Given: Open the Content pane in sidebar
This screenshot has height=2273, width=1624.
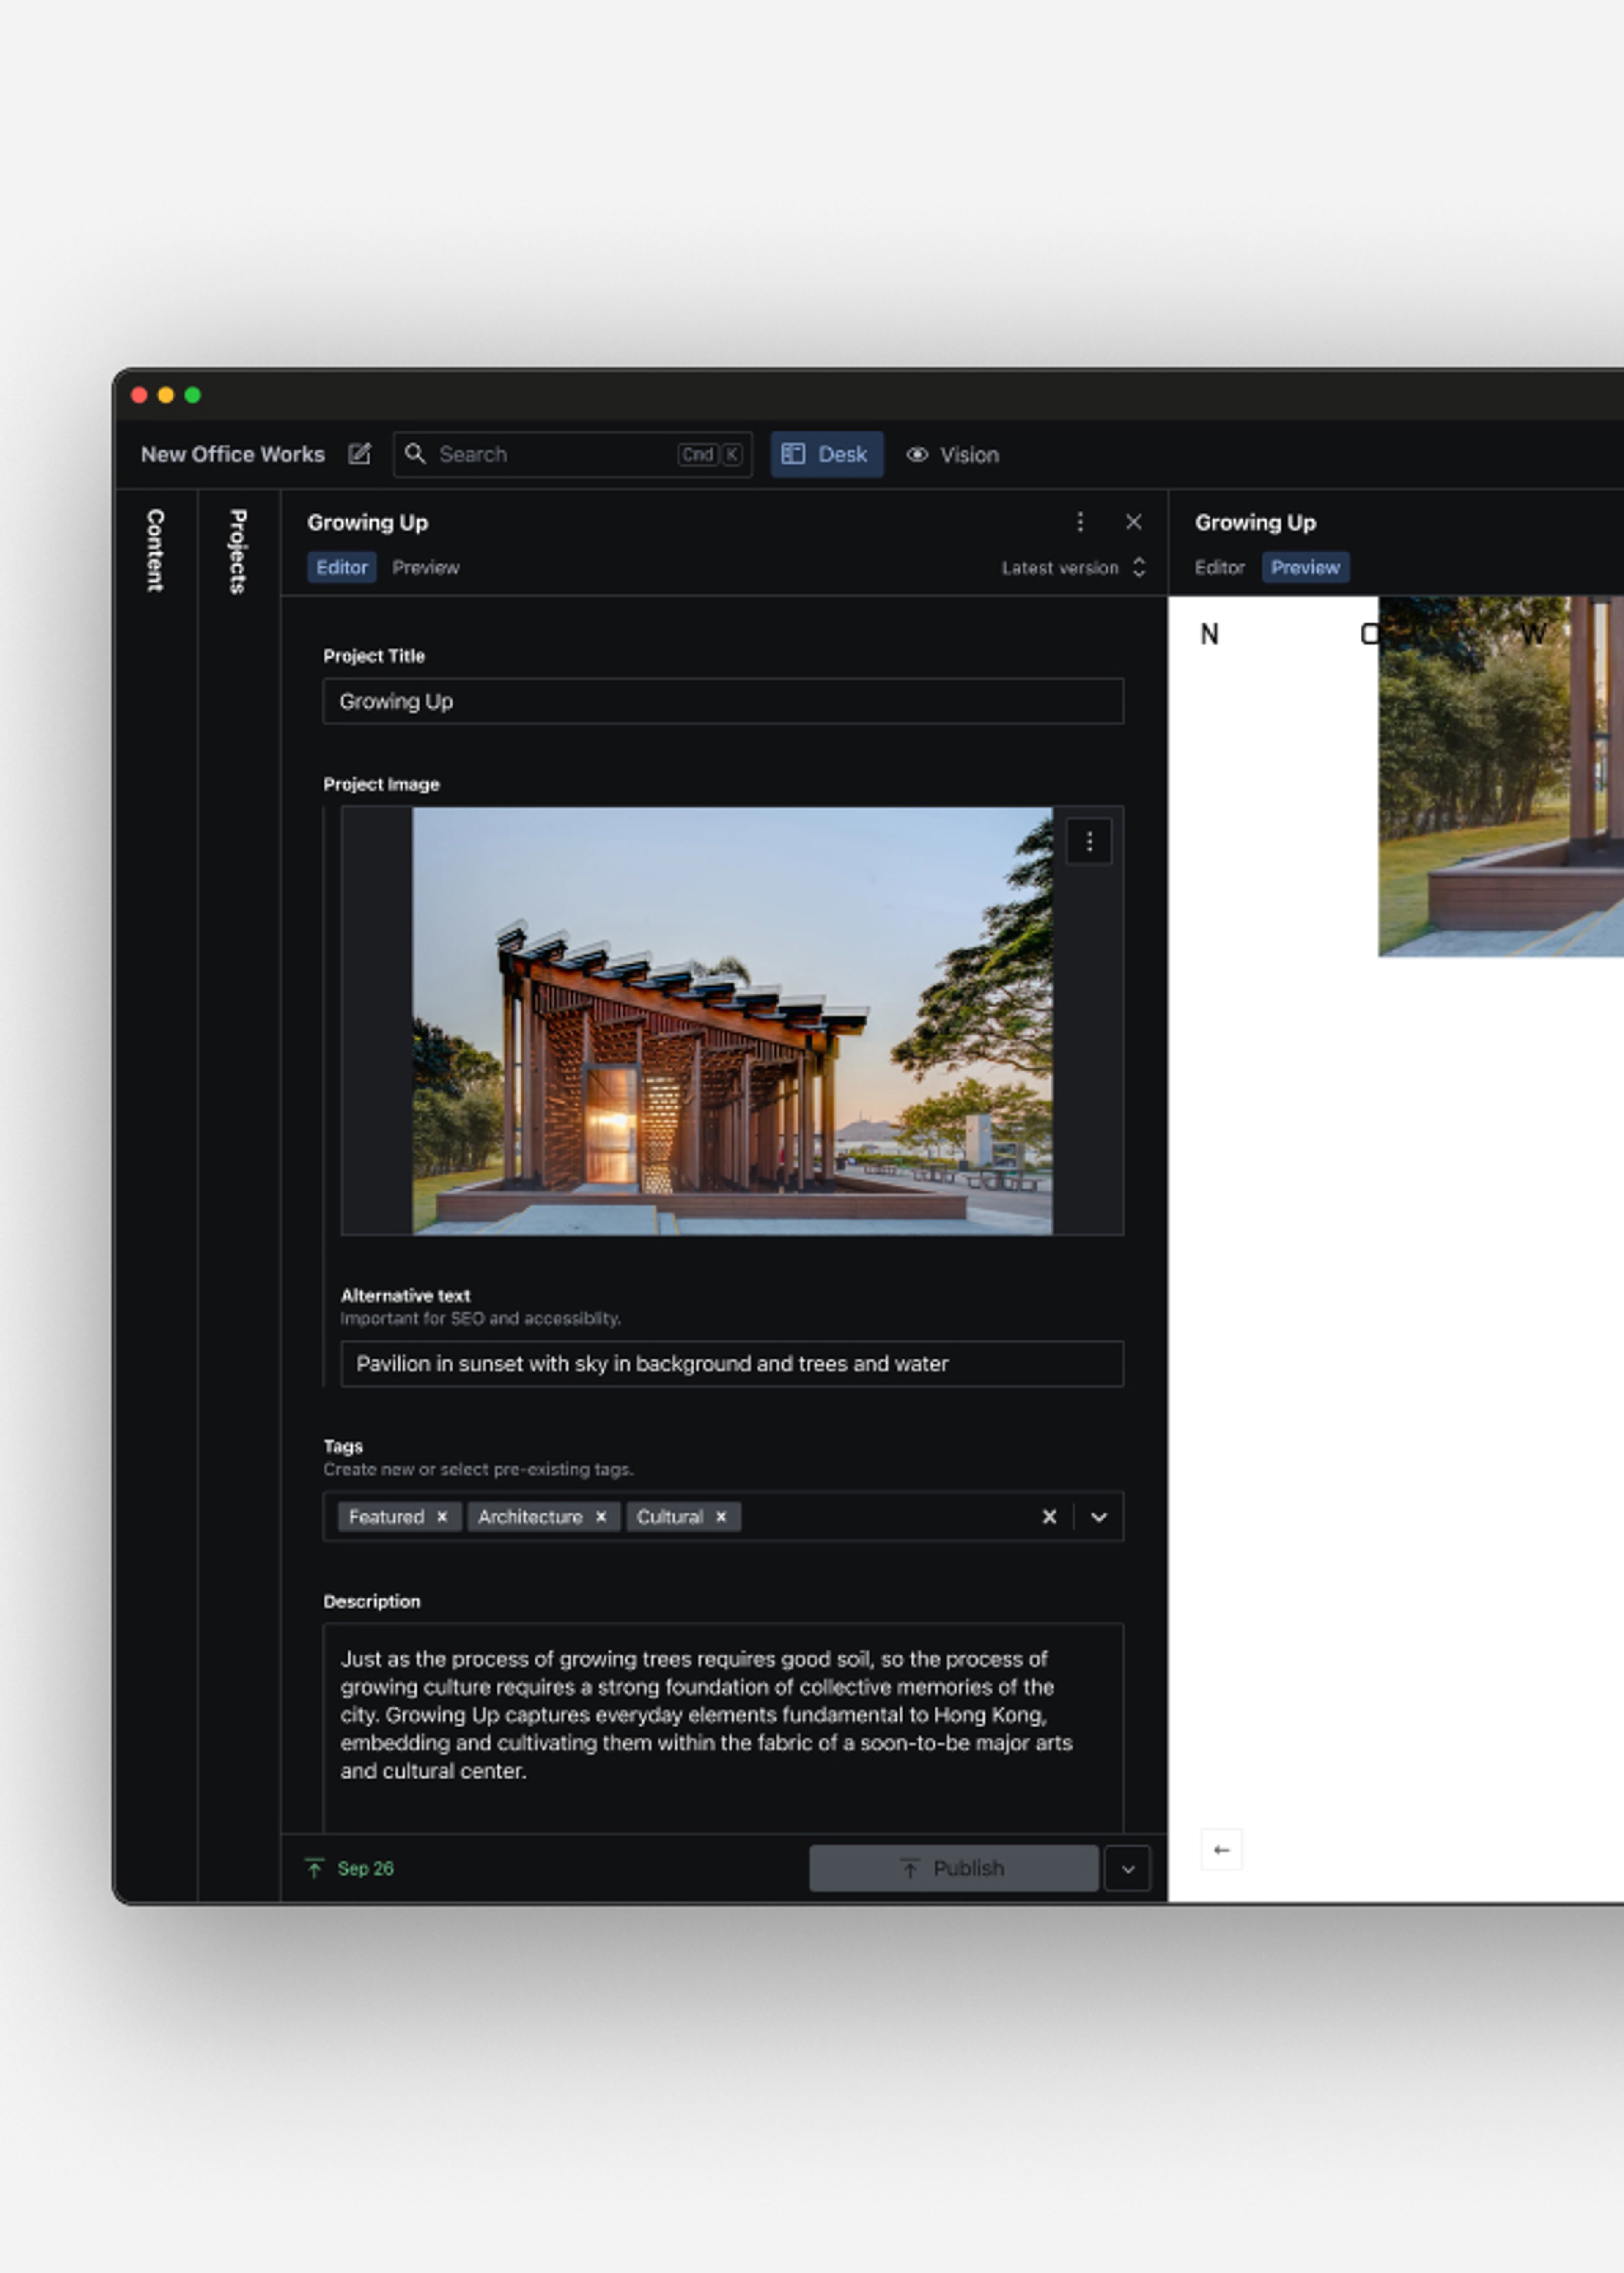Looking at the screenshot, I should click(156, 550).
